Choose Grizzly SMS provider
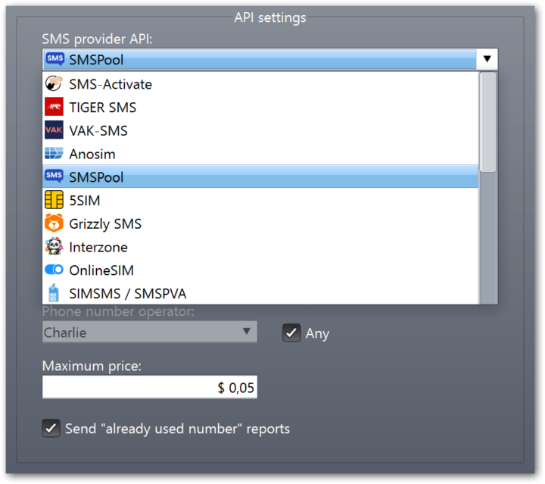 pyautogui.click(x=260, y=223)
